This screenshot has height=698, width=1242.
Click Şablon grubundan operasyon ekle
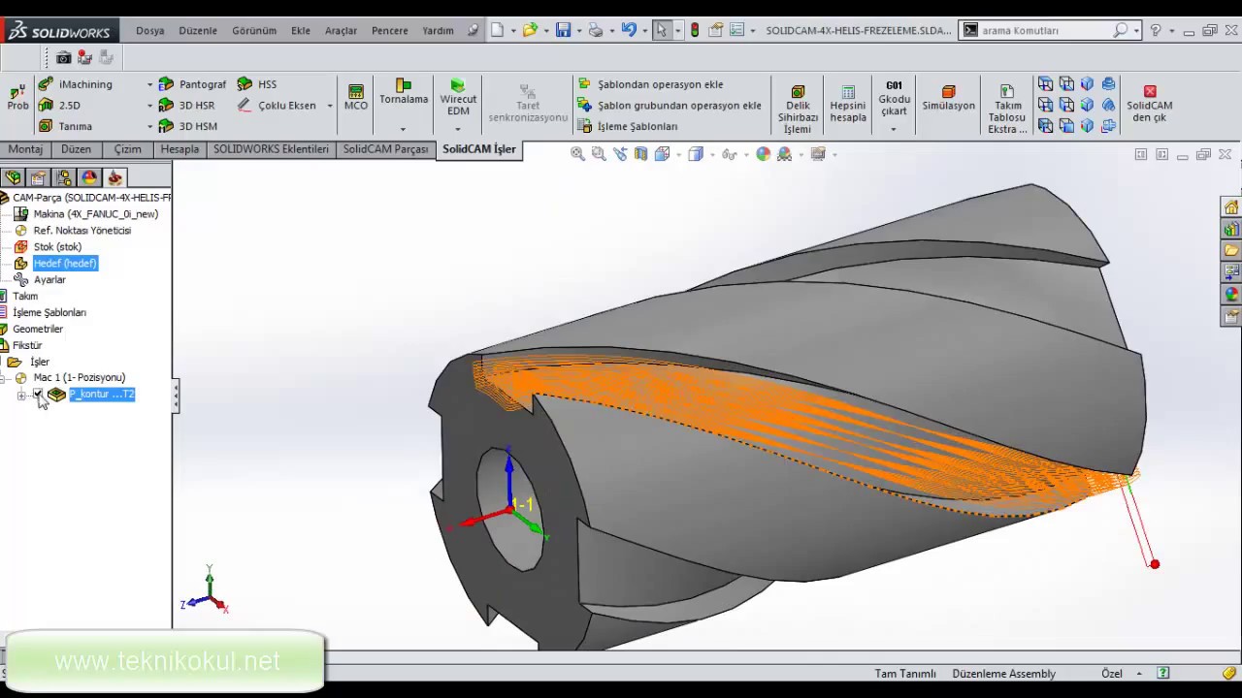point(670,106)
